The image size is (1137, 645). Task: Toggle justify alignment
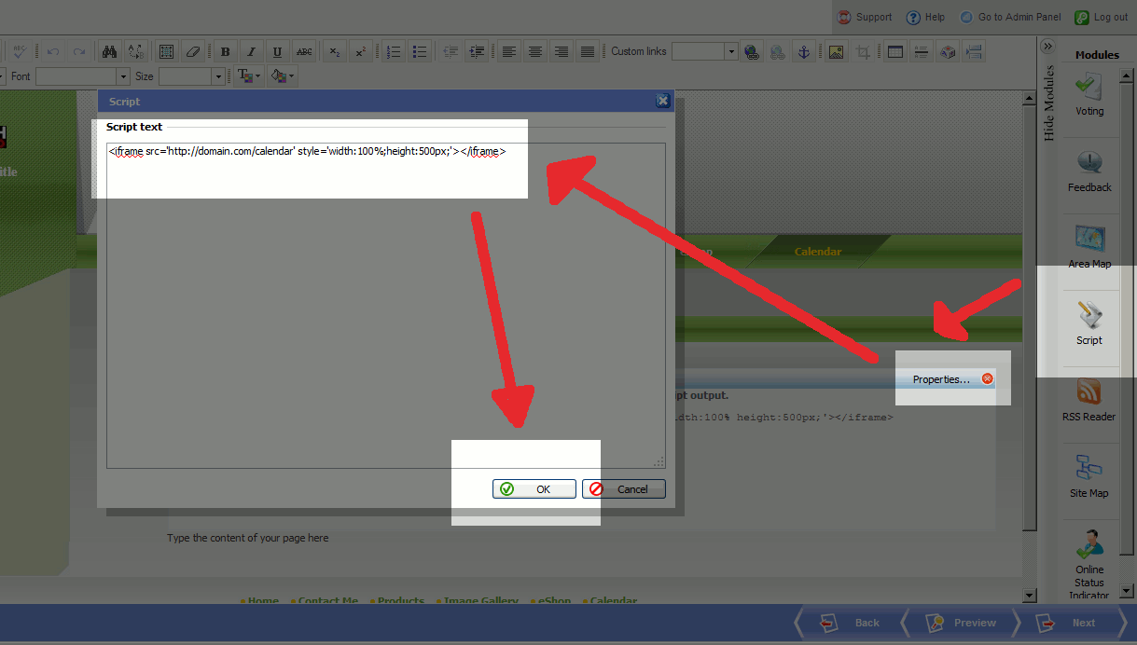(587, 52)
